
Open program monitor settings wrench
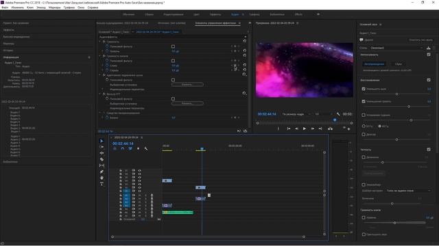coord(338,114)
